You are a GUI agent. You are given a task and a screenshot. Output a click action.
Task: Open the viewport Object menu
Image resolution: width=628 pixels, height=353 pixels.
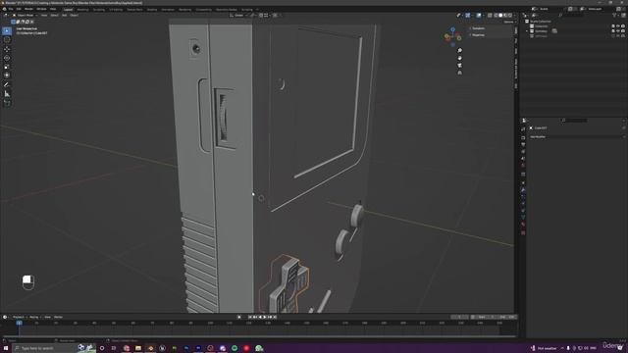click(75, 16)
